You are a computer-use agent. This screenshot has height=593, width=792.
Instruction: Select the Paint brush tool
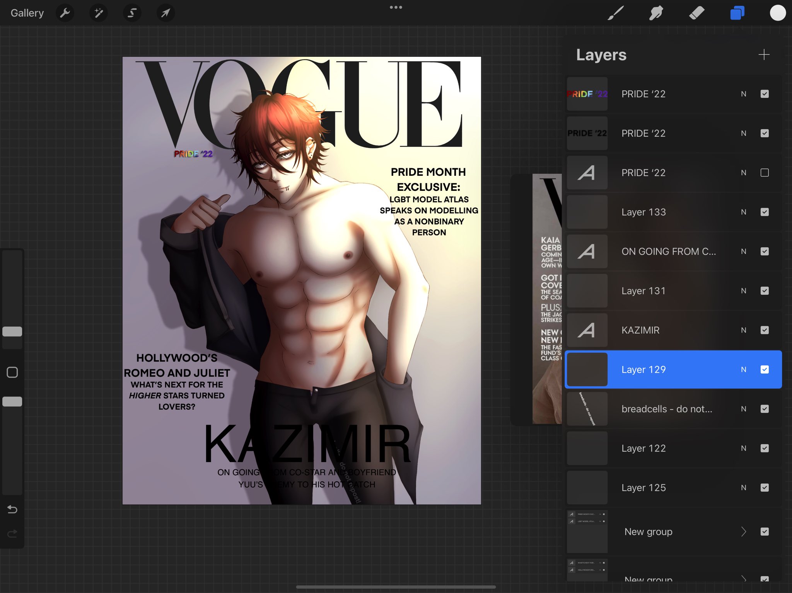616,13
